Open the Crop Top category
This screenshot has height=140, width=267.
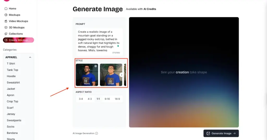pyautogui.click(x=13, y=101)
